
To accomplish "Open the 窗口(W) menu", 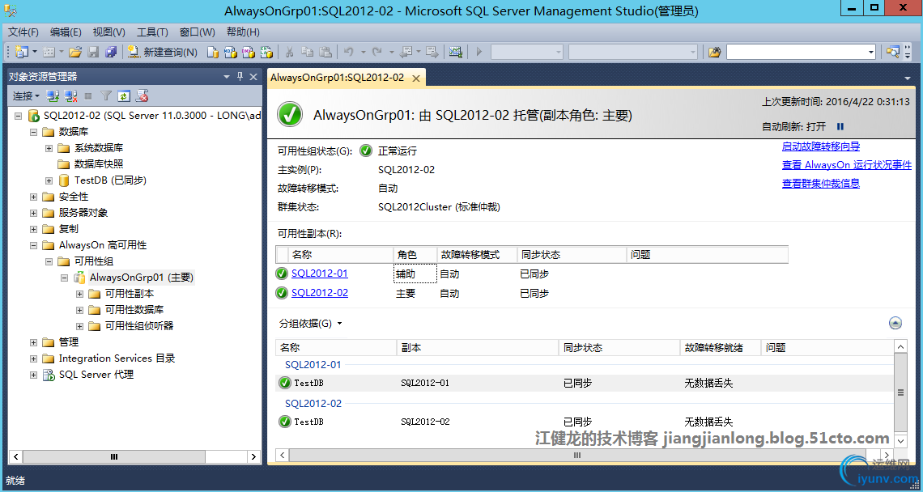I will [198, 32].
